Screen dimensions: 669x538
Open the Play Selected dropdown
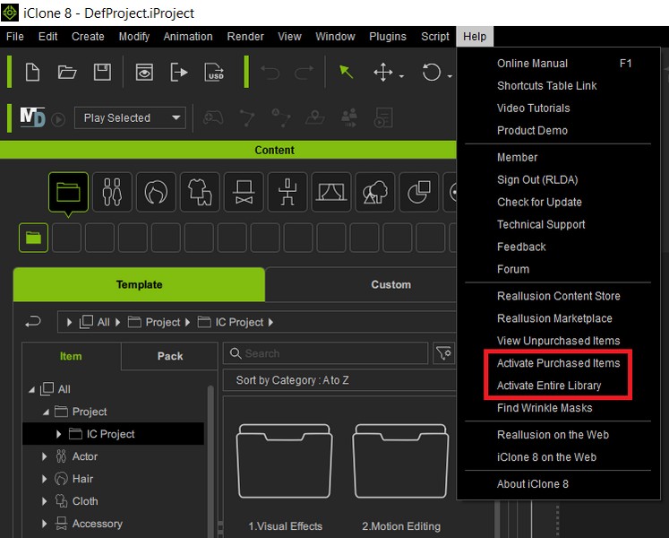pyautogui.click(x=130, y=117)
